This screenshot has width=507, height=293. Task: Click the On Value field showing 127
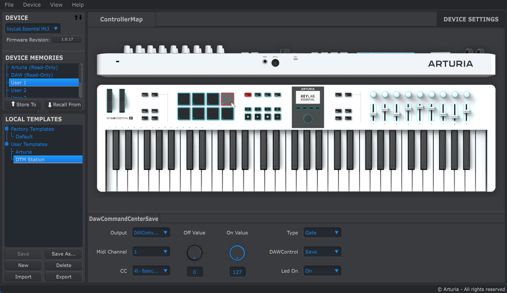click(x=237, y=272)
